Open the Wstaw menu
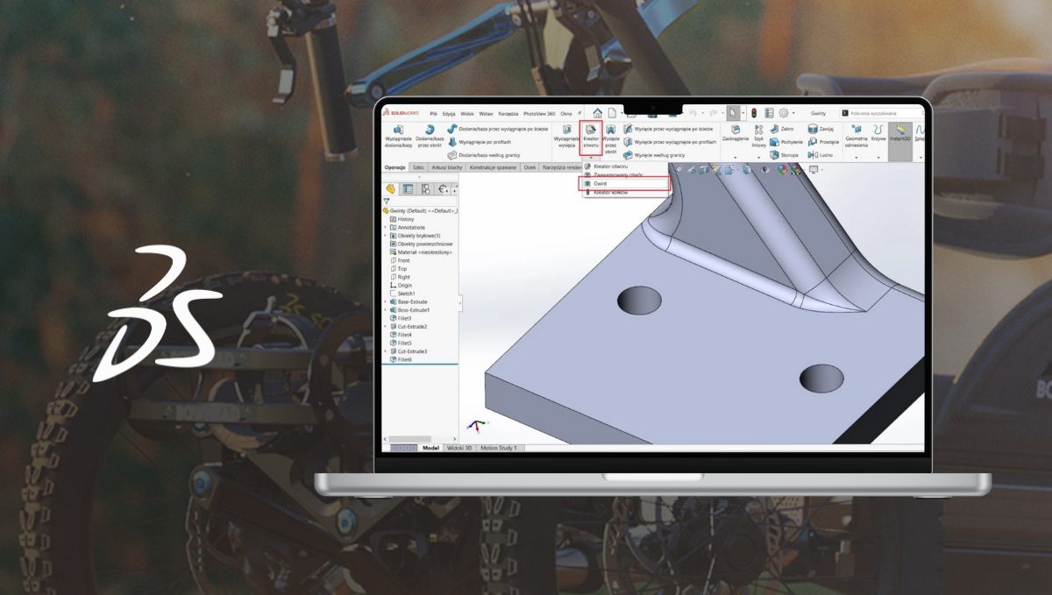The width and height of the screenshot is (1052, 595). [x=486, y=114]
